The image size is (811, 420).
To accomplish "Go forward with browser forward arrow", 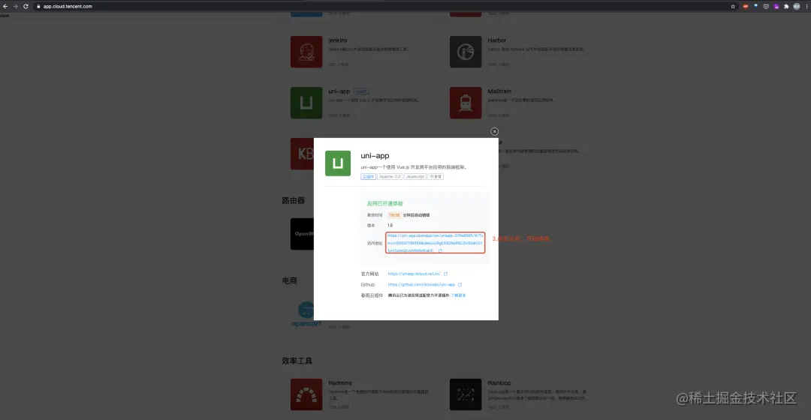I will pyautogui.click(x=15, y=6).
